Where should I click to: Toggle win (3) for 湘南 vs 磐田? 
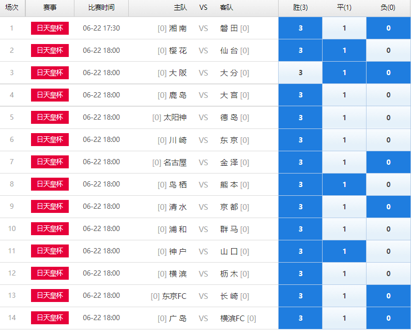point(300,28)
